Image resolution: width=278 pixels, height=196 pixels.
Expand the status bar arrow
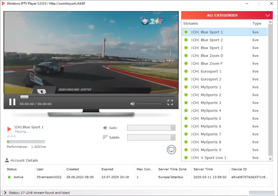[x=5, y=193]
